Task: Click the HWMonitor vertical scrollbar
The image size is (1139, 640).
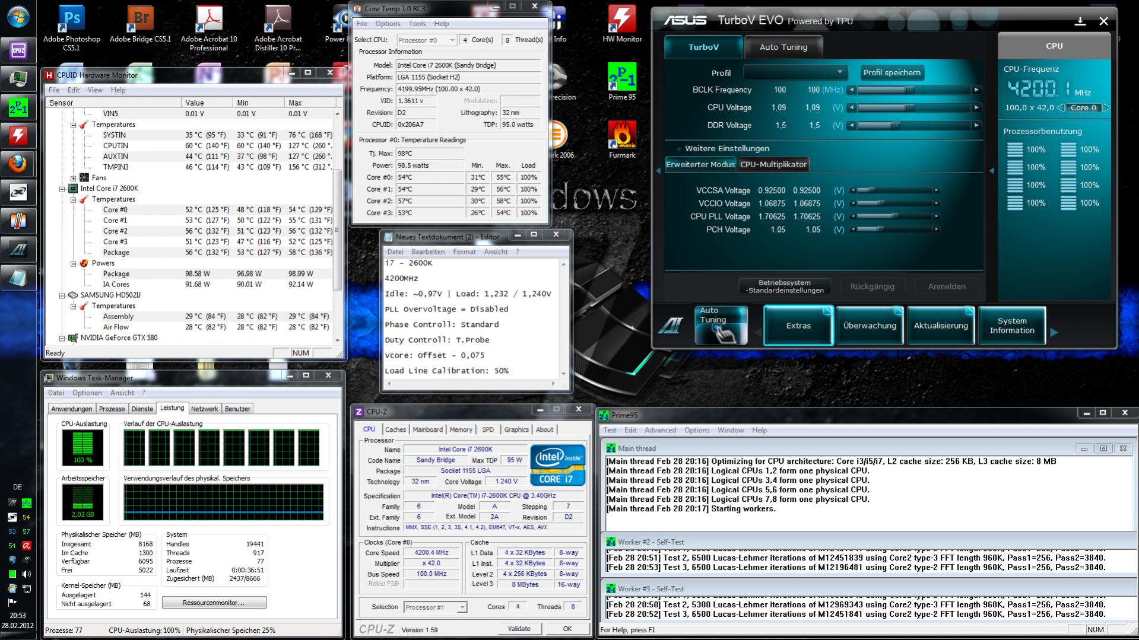Action: coord(338,227)
